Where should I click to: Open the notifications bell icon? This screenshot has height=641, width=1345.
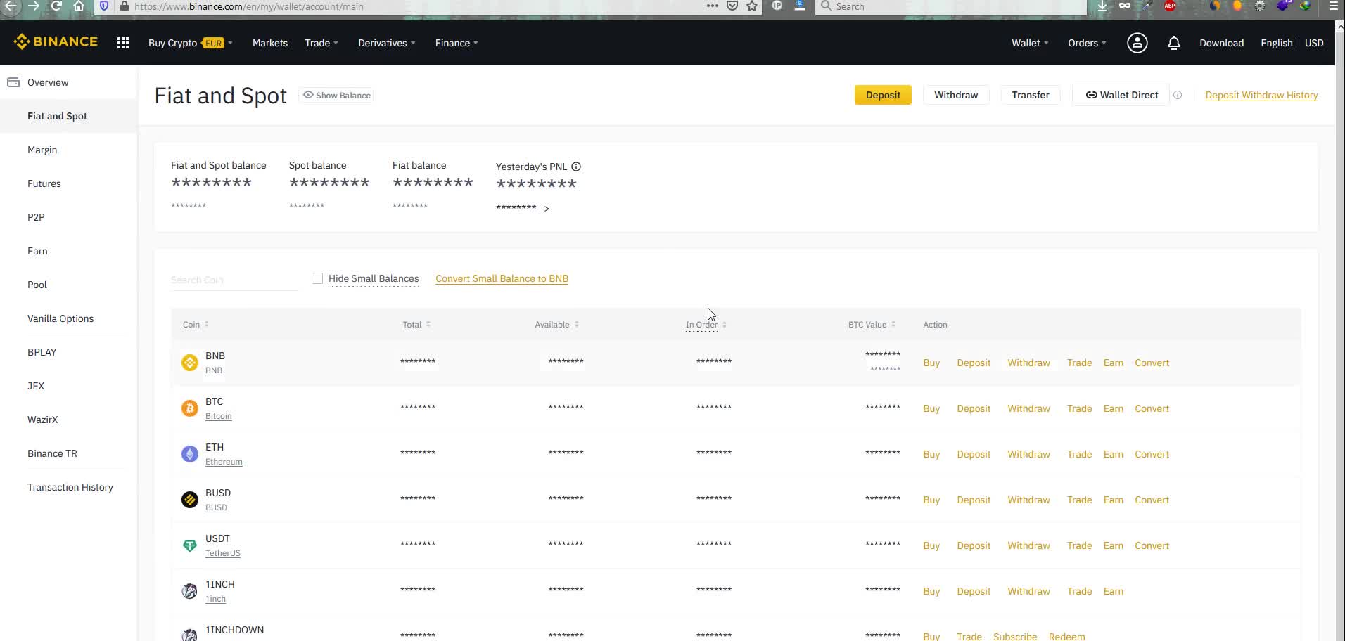1173,43
